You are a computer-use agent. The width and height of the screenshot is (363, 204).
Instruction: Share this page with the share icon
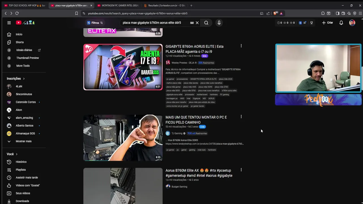[268, 13]
